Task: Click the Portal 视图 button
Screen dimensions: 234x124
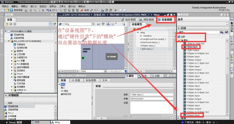Action: click(14, 122)
